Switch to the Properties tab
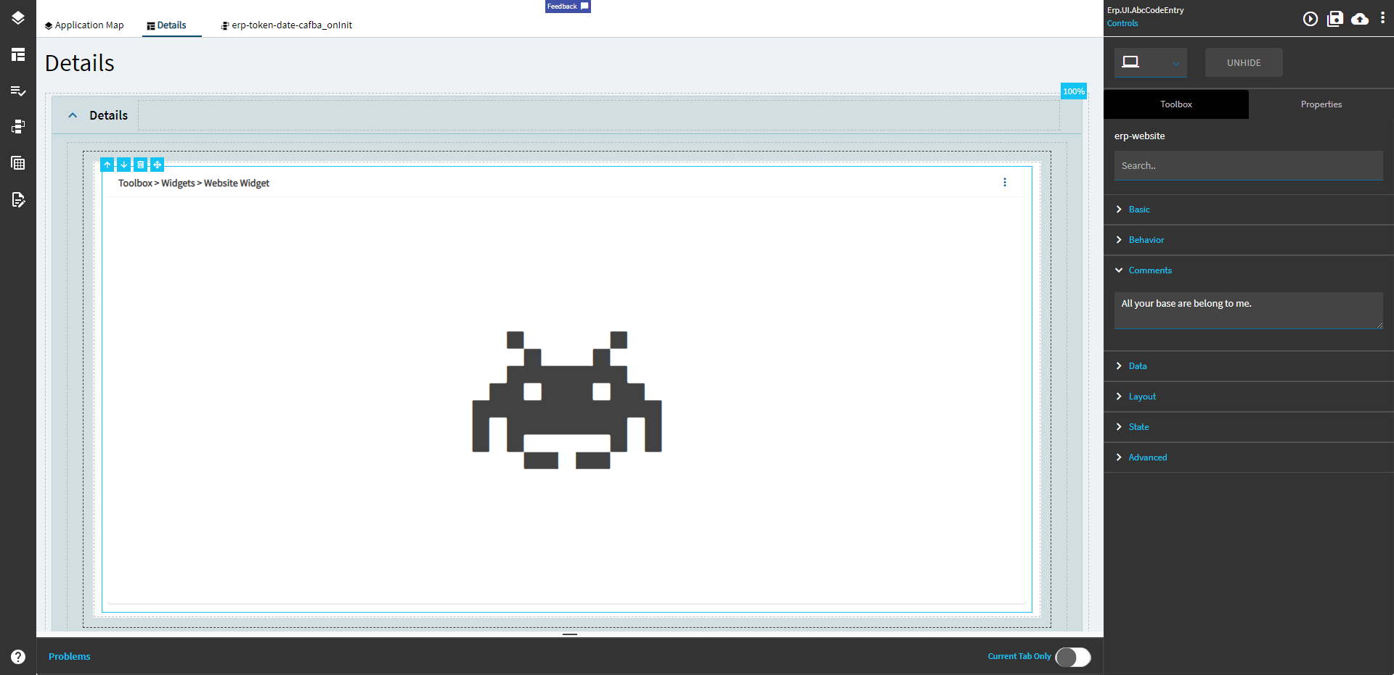This screenshot has width=1394, height=675. [1321, 104]
